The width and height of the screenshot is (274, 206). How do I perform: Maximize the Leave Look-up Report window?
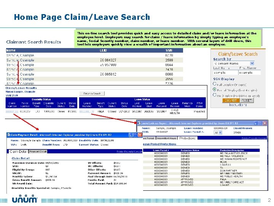pos(260,123)
